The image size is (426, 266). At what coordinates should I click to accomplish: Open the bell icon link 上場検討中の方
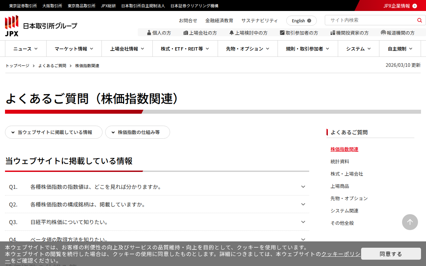pos(248,33)
